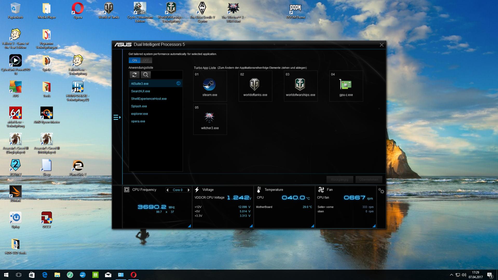Select SearchUI.exe in the application list
This screenshot has height=280, width=498.
155,91
